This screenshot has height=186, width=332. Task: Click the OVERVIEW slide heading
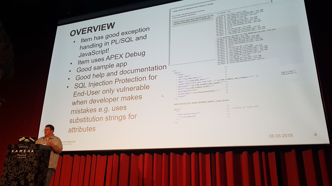click(92, 29)
